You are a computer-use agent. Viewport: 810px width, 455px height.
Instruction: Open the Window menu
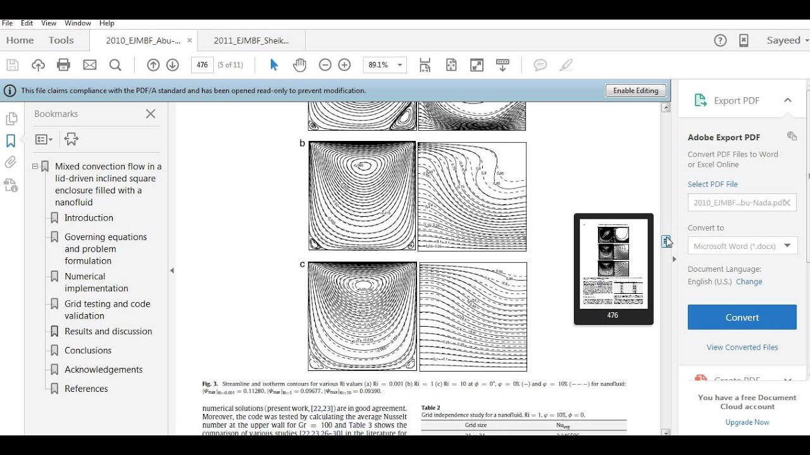[x=78, y=23]
